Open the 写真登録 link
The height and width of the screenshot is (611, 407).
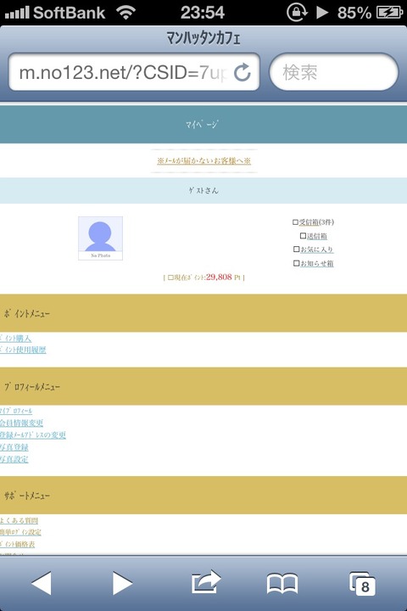[14, 447]
